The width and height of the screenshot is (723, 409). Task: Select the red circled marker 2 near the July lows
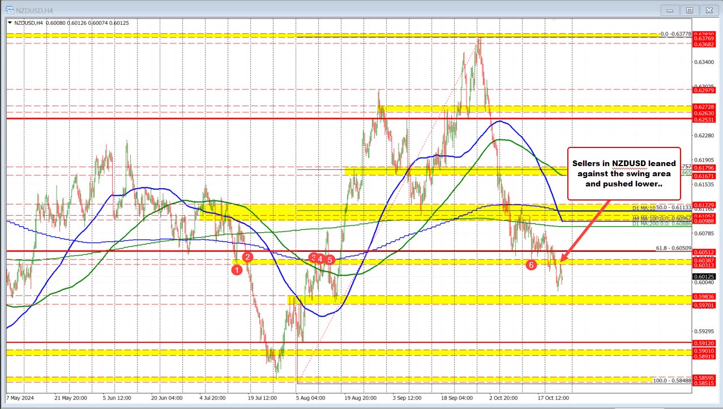[x=247, y=258]
